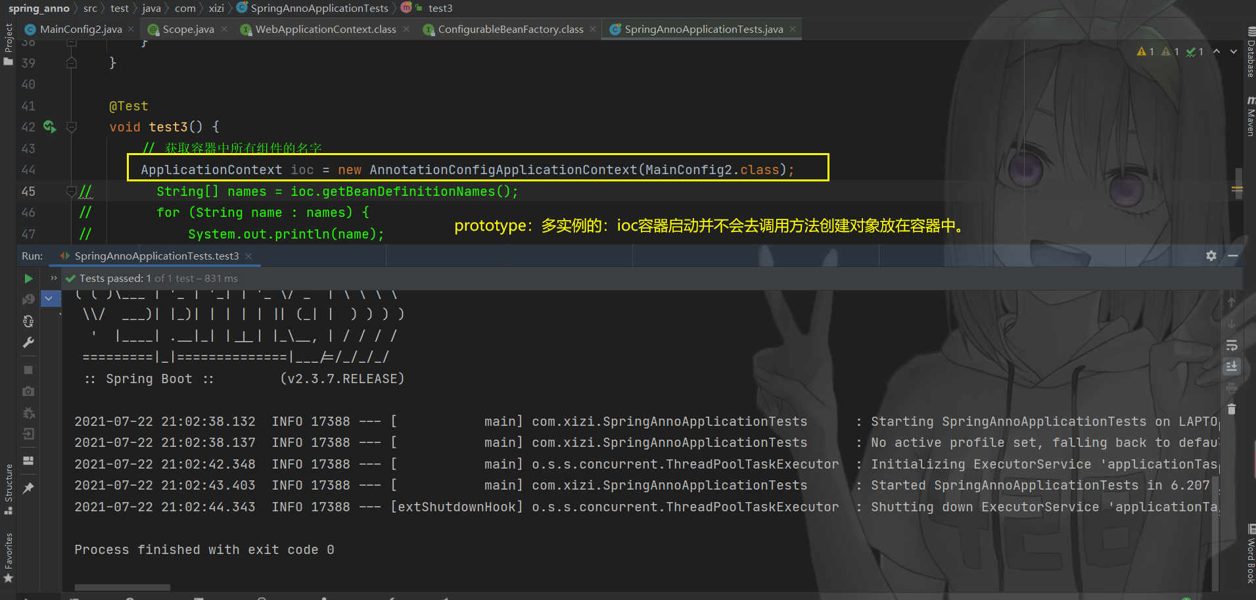Click the spring_anno breadcrumb
1256x600 pixels.
point(39,8)
